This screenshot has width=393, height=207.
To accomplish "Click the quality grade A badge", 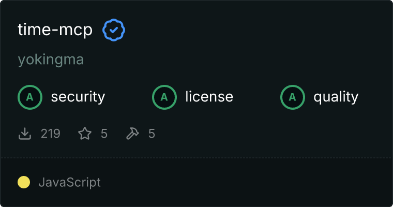I will [x=292, y=97].
